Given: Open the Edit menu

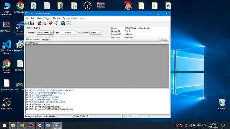Looking at the screenshot, I should pos(33,18).
